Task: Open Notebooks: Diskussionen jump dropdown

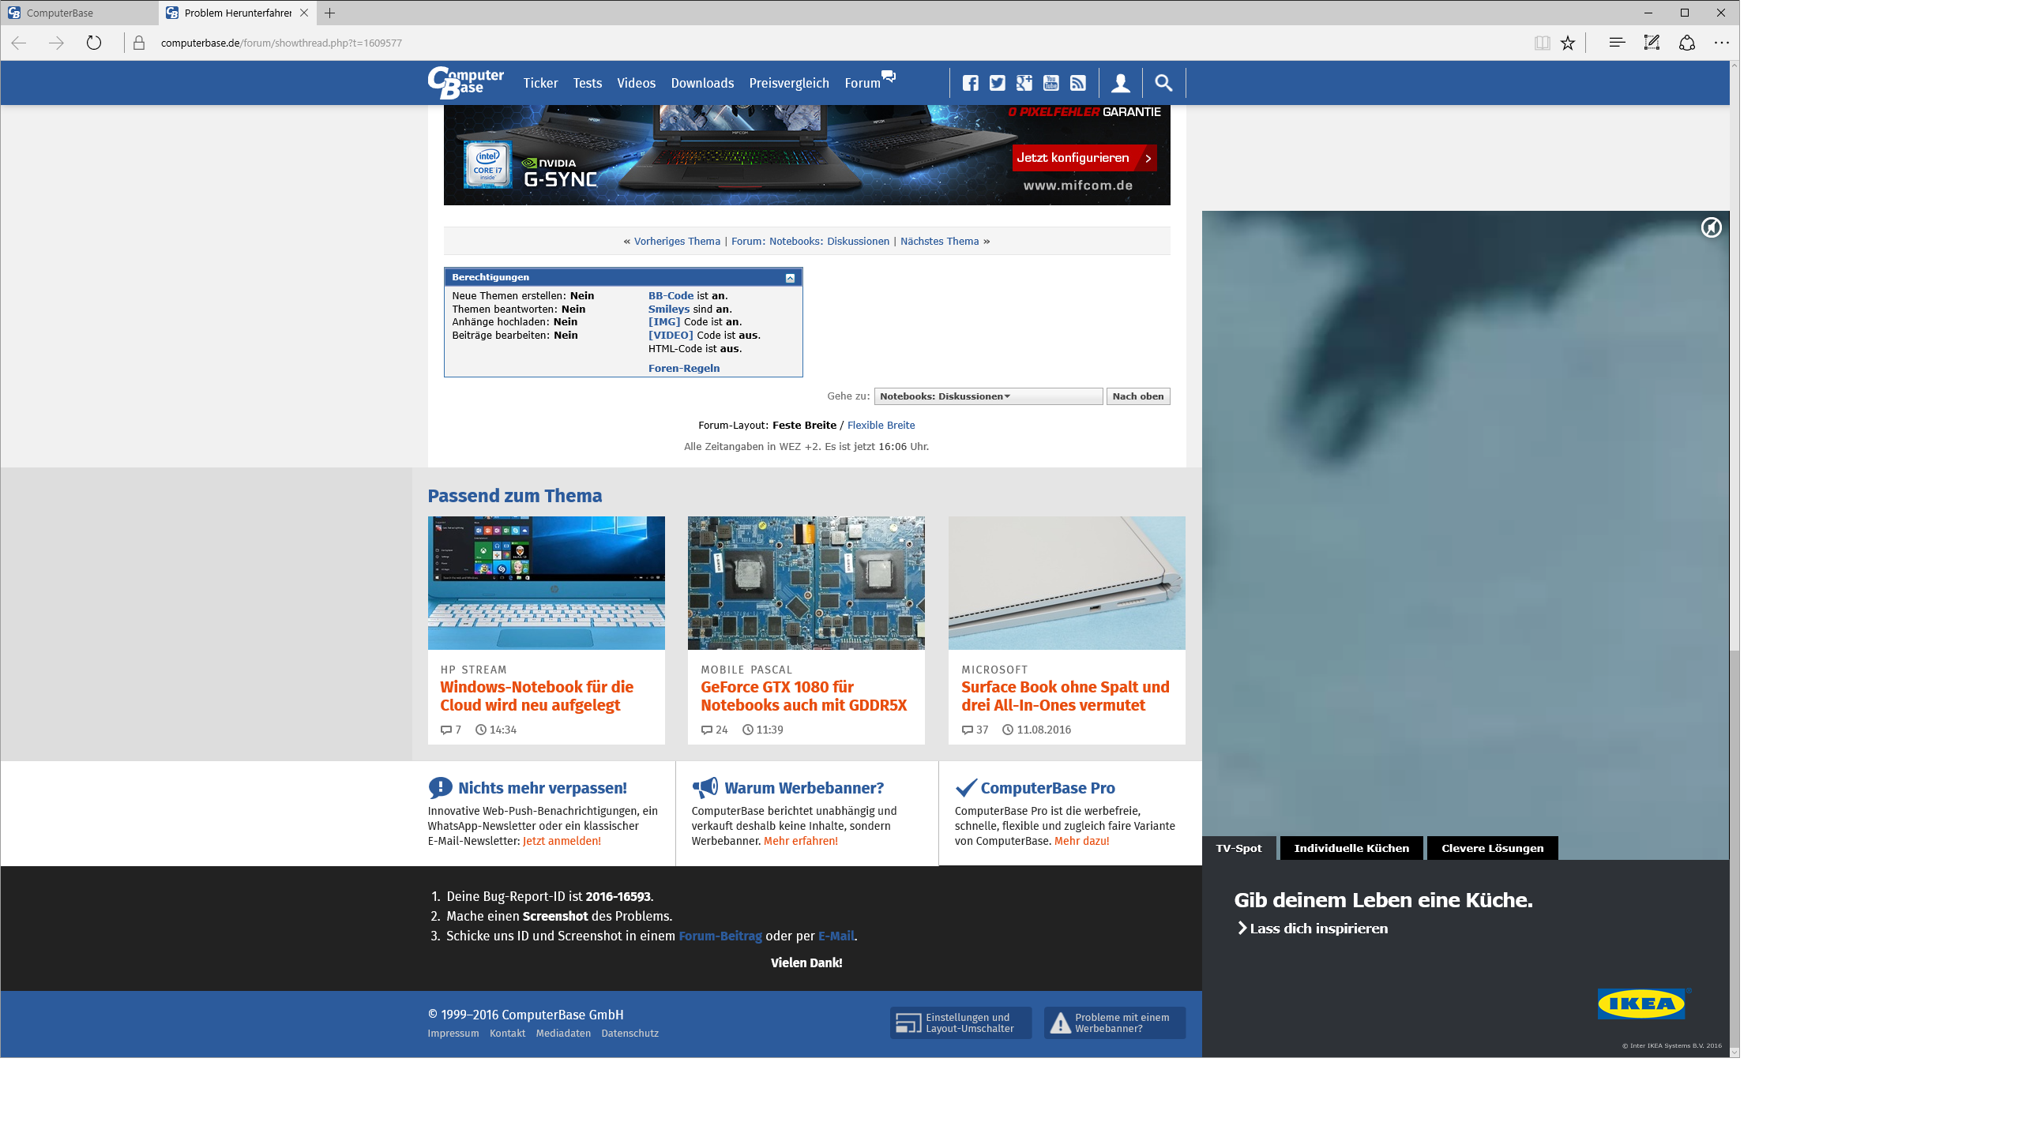Action: pyautogui.click(x=987, y=396)
